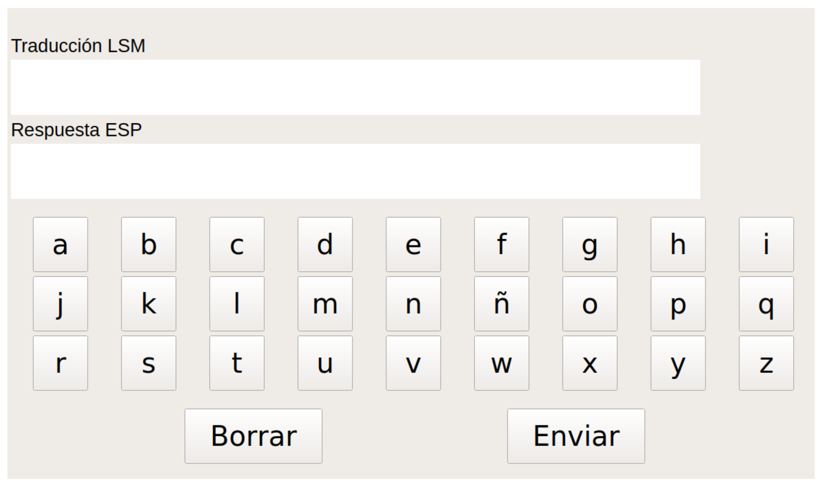Select the letter 'q' key

[766, 304]
